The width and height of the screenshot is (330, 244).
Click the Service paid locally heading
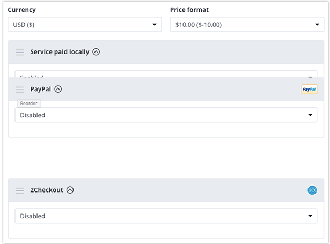coord(60,52)
